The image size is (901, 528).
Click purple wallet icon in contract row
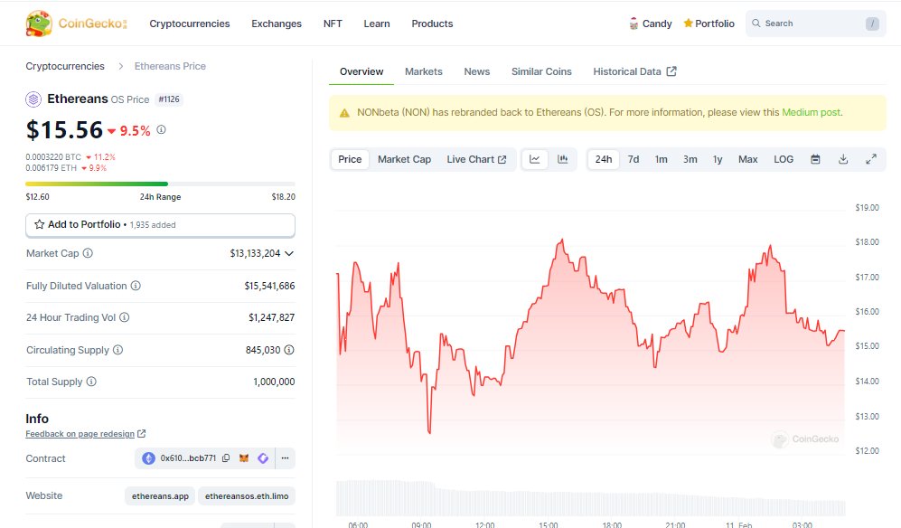pos(263,458)
